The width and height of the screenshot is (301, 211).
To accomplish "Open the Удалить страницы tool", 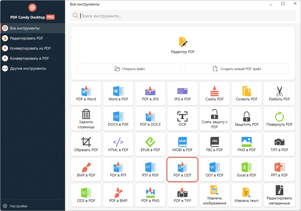I will 86,119.
